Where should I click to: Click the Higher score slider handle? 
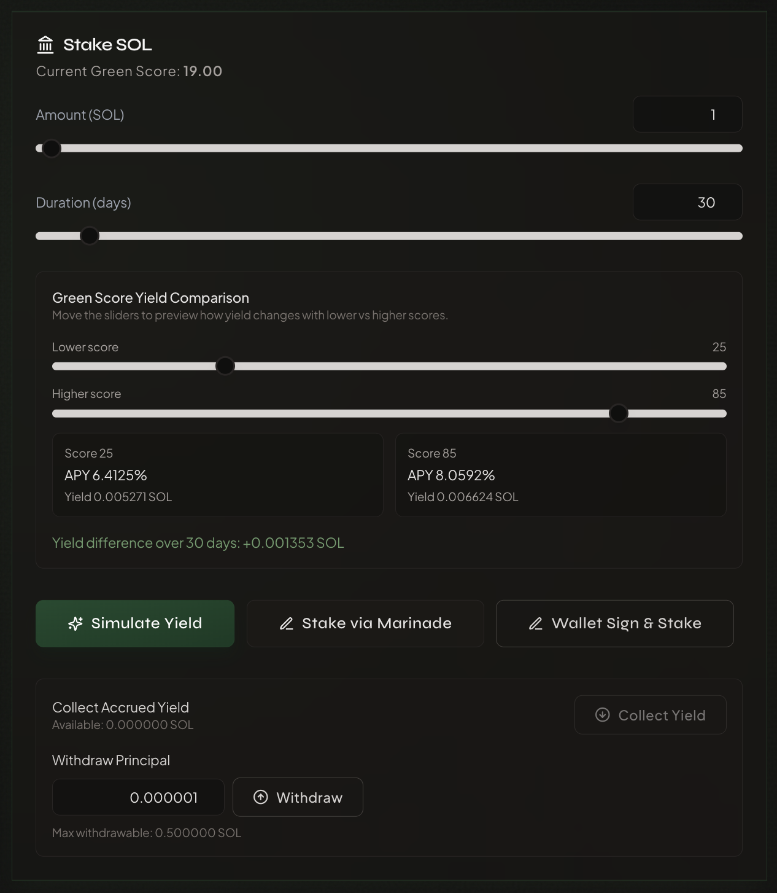click(x=619, y=413)
